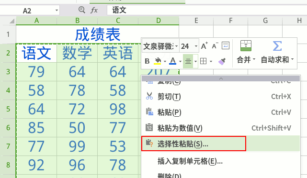Viewport: 307px width, 178px height.
Task: Select row 5 header
Action: click(x=8, y=109)
